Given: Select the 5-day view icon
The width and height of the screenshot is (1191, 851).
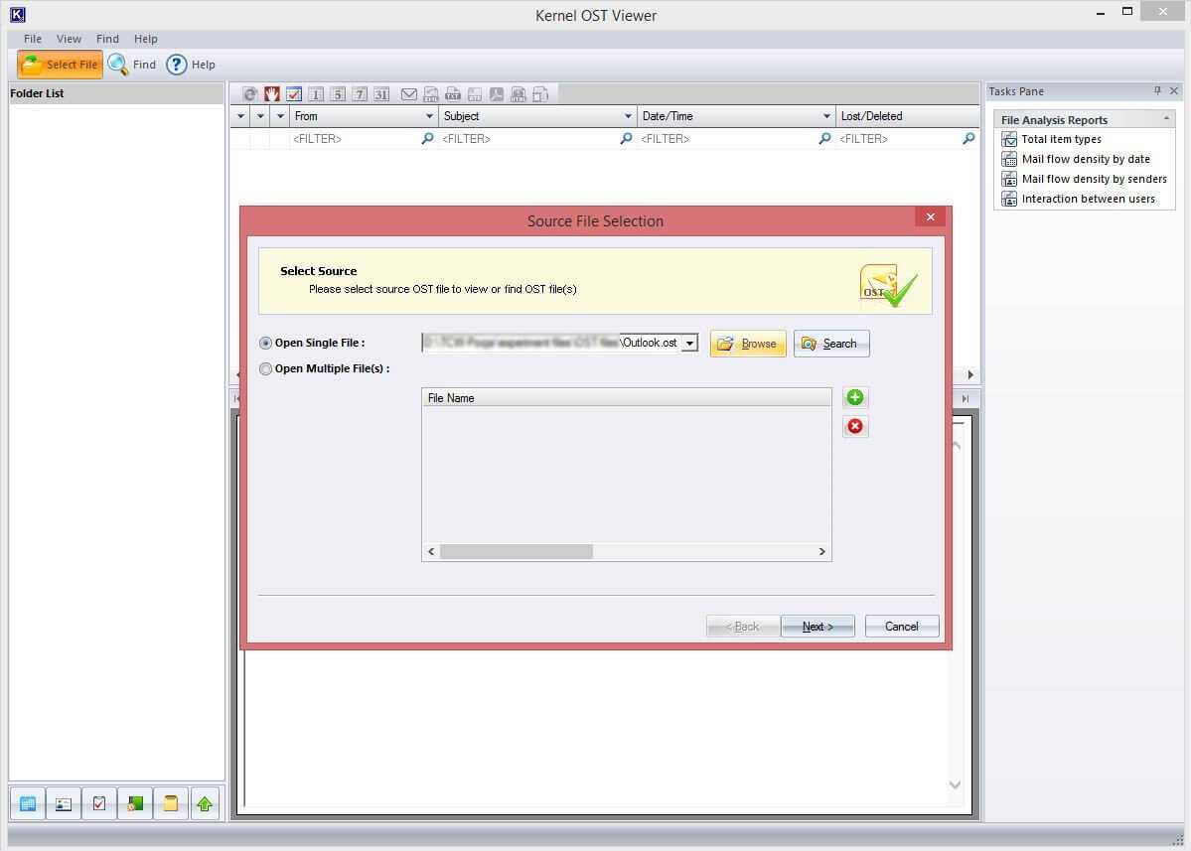Looking at the screenshot, I should (338, 94).
